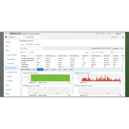This screenshot has width=129, height=129.
Task: Select Database File I/O in the sidebar
Action: tap(12, 68)
